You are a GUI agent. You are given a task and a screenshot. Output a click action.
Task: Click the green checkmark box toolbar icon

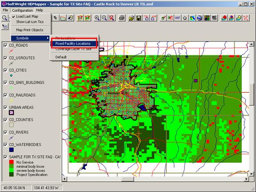tap(163, 18)
